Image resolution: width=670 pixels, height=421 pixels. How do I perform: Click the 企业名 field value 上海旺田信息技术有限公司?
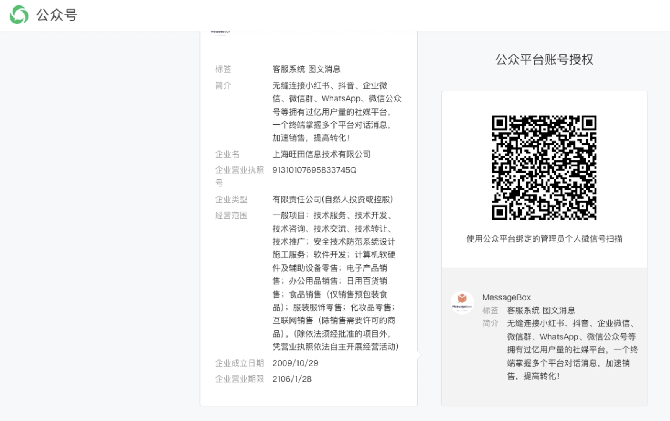pyautogui.click(x=323, y=154)
